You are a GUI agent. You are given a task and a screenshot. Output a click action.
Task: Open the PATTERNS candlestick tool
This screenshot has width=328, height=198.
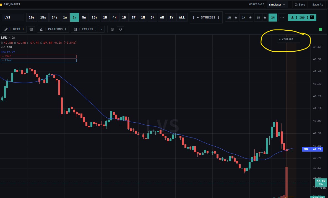coord(53,29)
